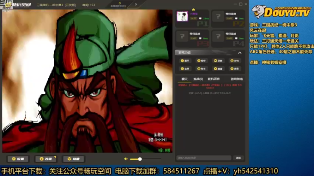Viewport: 314px width, 176px height.
Task: Send chat message with 发送 button
Action: tap(238, 158)
